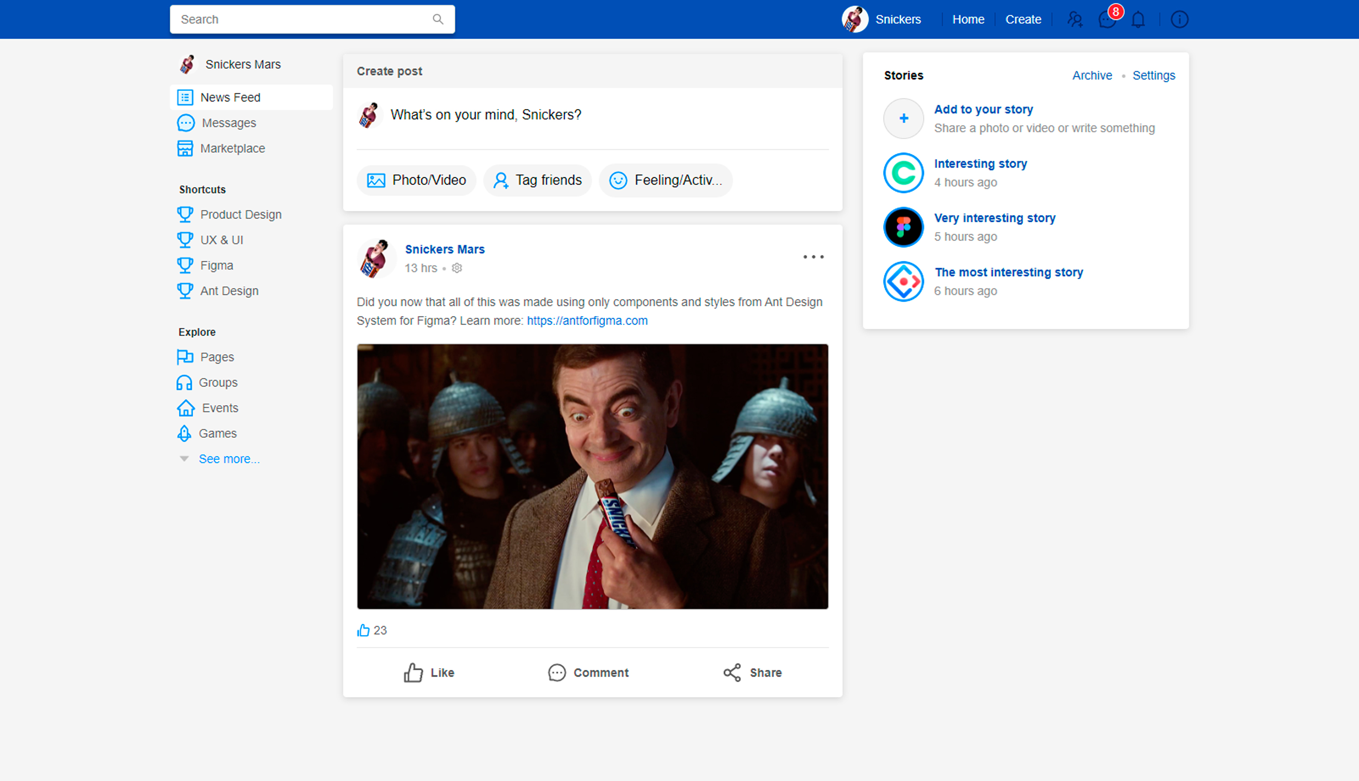
Task: Open messages icon with badge 8
Action: (1107, 20)
